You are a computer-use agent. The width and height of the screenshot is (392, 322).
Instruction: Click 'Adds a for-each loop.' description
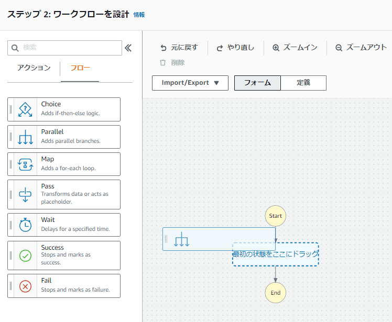click(x=68, y=168)
